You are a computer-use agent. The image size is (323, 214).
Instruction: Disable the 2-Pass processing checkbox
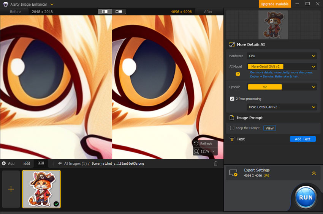[x=232, y=99]
